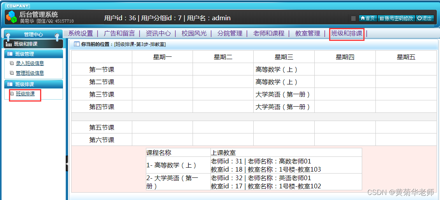The width and height of the screenshot is (440, 200).
Task: Collapse the sidebar using the arrow handle
Action: coord(67,163)
